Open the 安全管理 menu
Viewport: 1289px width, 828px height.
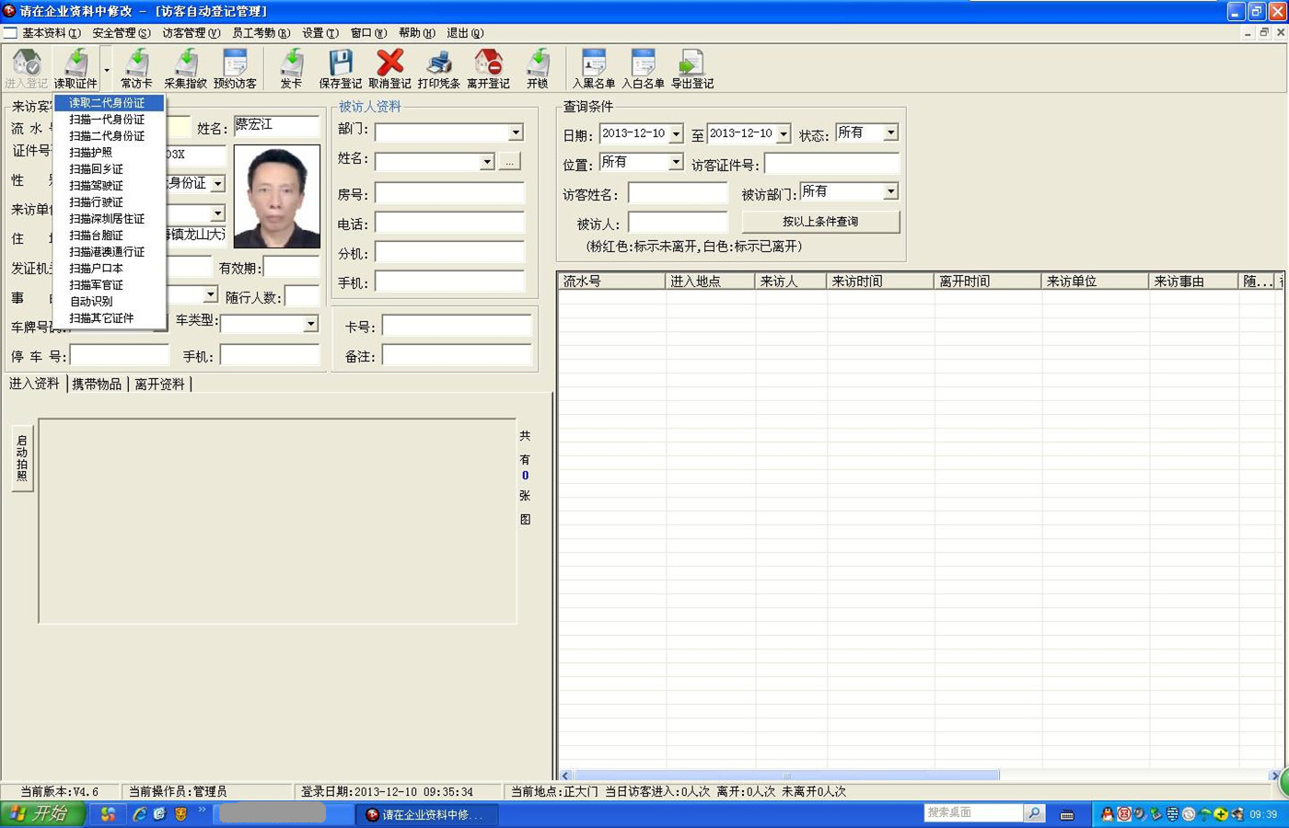click(122, 33)
